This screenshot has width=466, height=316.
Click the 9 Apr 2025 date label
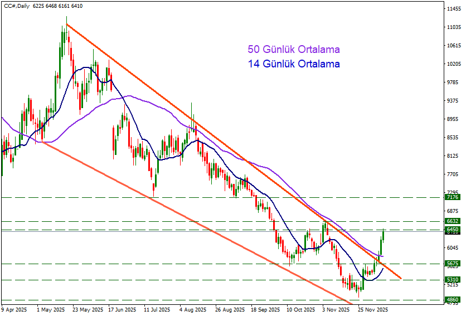pyautogui.click(x=14, y=309)
